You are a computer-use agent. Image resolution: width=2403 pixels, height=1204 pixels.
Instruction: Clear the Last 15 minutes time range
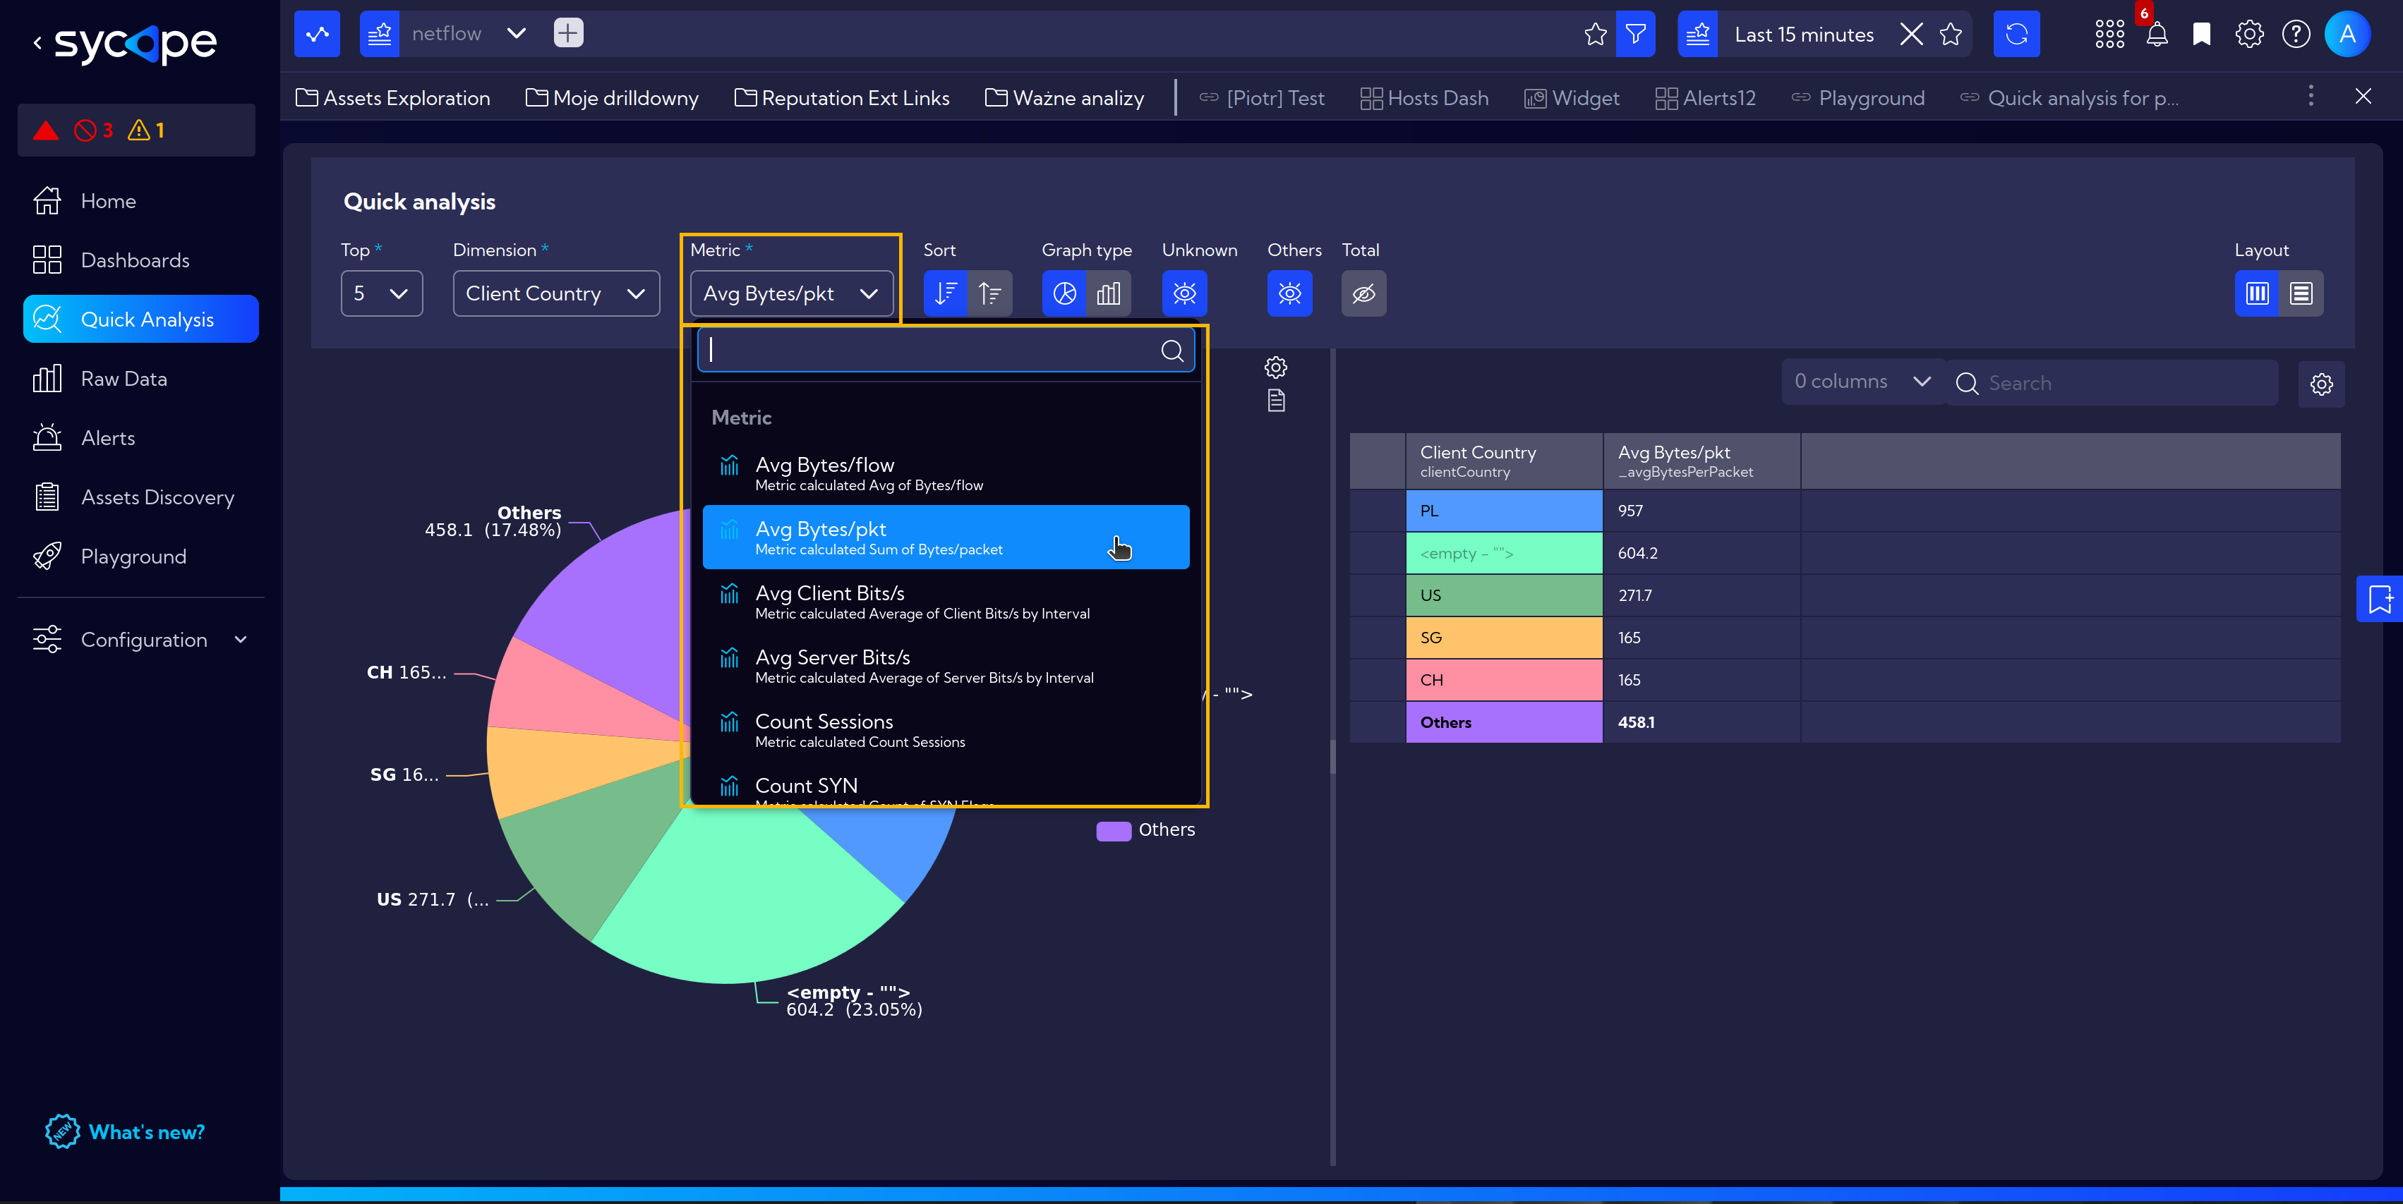[x=1911, y=35]
